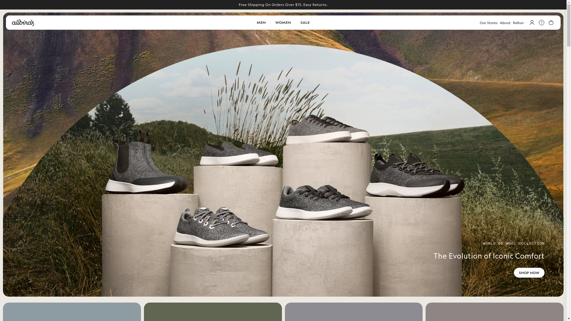Open the account profile icon
571x321 pixels.
(532, 23)
